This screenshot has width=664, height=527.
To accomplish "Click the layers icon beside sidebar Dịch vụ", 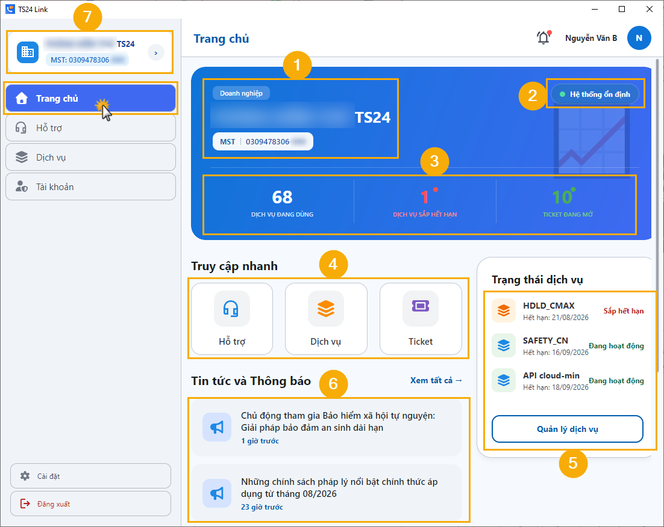I will (22, 158).
